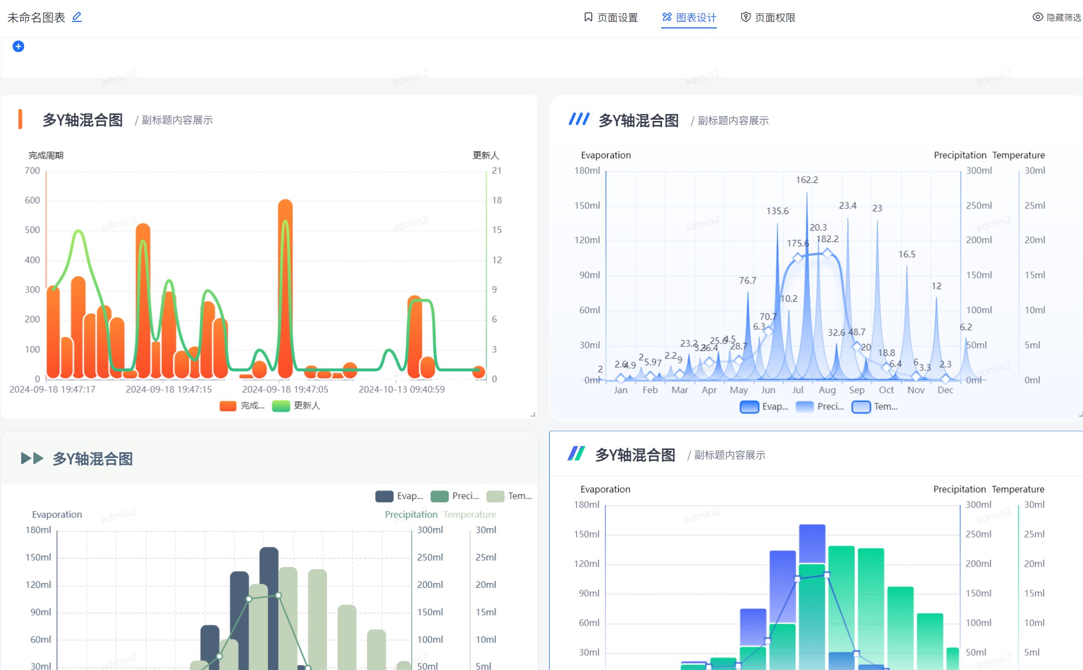Viewport: 1083px width, 670px height.
Task: Click the 135.6 data label
Action: tap(777, 211)
